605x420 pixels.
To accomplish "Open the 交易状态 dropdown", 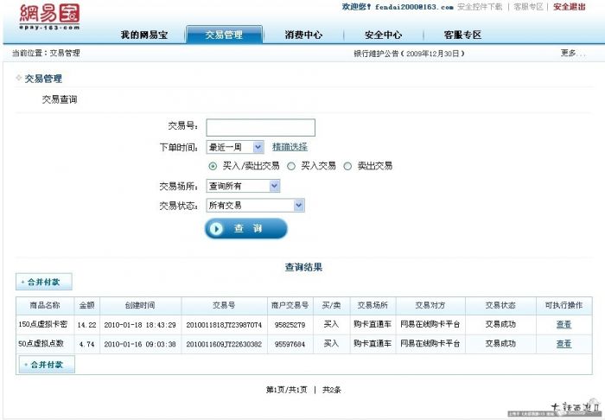I will click(255, 206).
